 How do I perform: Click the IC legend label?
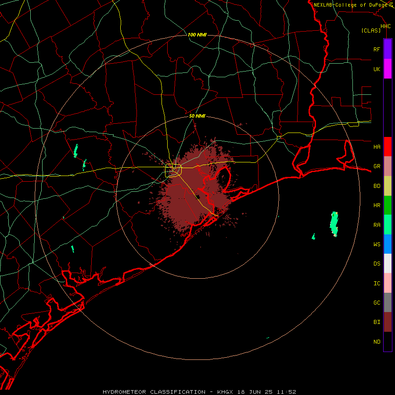tap(377, 284)
